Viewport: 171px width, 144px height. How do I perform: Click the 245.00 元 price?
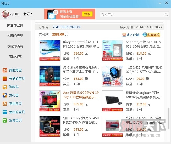[81, 130]
